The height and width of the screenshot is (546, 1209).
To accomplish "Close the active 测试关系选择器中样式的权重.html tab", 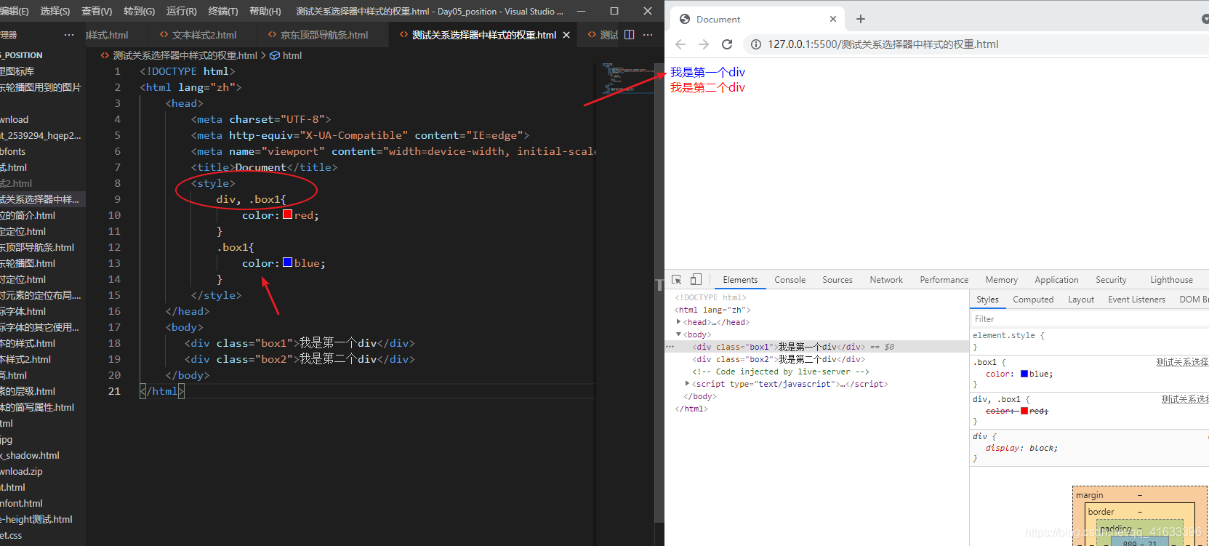I will click(x=566, y=35).
